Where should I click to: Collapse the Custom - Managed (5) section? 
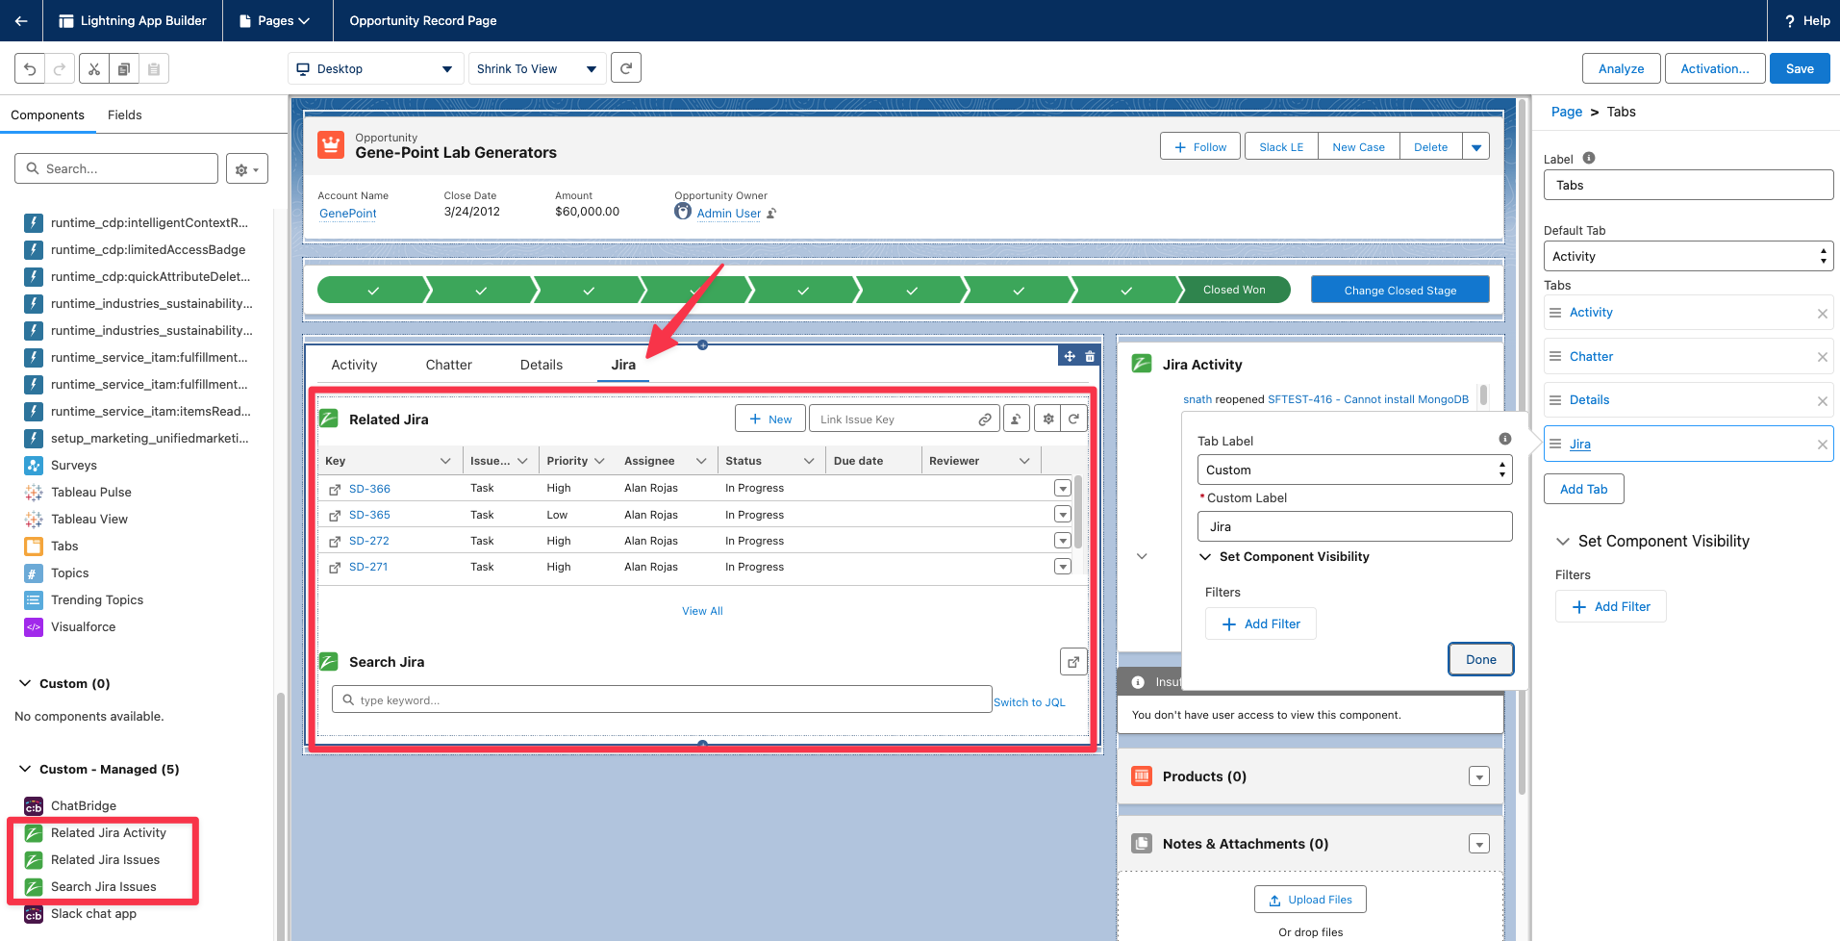pyautogui.click(x=25, y=769)
